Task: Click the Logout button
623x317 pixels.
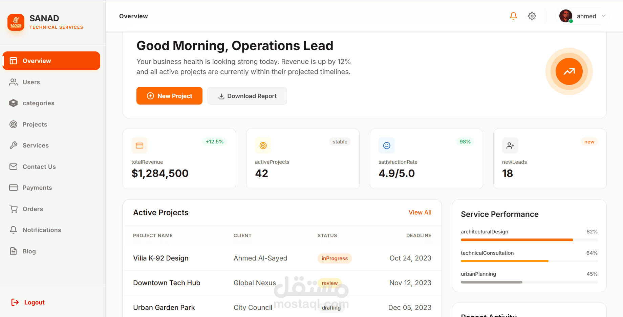Action: [x=28, y=302]
